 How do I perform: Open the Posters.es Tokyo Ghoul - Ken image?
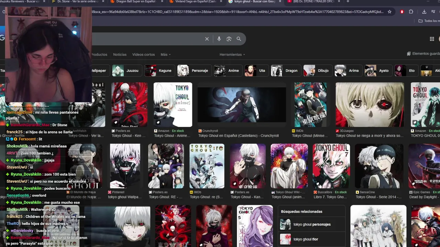(x=129, y=105)
